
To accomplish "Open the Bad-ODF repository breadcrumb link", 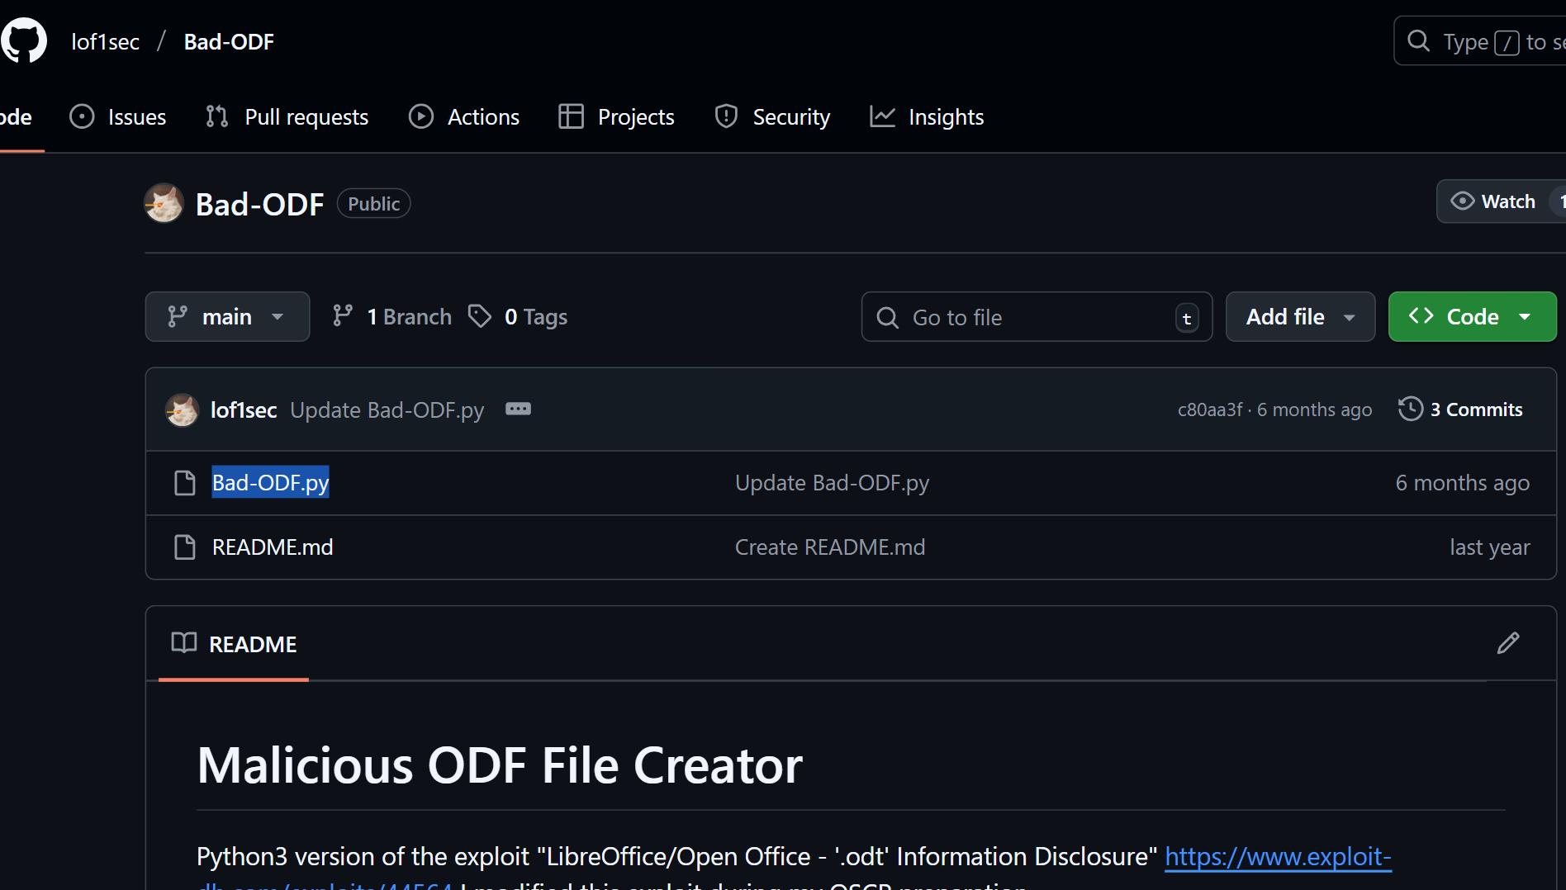I will click(x=229, y=41).
